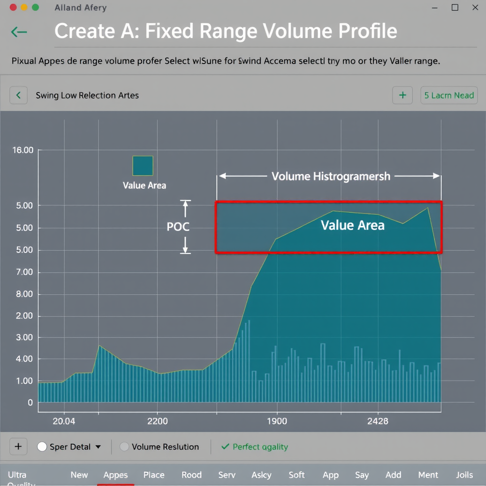The width and height of the screenshot is (486, 486).
Task: Click the red-outlined Value Area box
Action: pyautogui.click(x=328, y=227)
